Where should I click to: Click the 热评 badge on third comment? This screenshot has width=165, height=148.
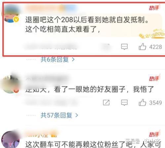coord(154,134)
